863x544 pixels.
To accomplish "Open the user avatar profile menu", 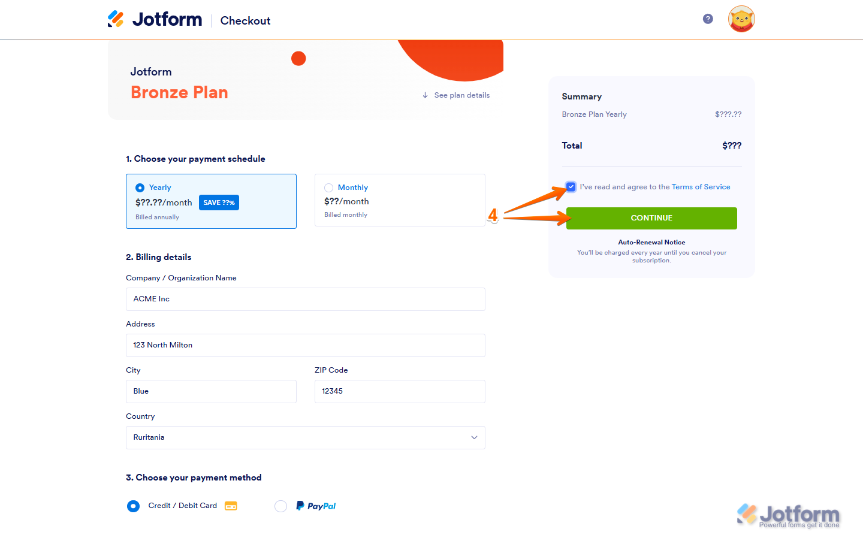I will (x=741, y=19).
